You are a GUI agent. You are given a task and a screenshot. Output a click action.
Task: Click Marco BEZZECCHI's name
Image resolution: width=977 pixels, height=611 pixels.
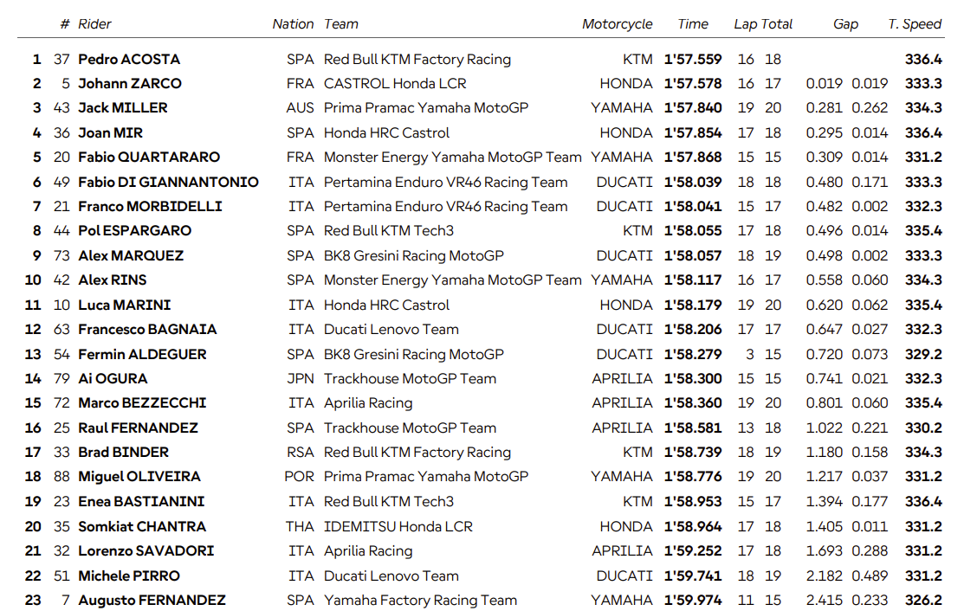click(140, 403)
